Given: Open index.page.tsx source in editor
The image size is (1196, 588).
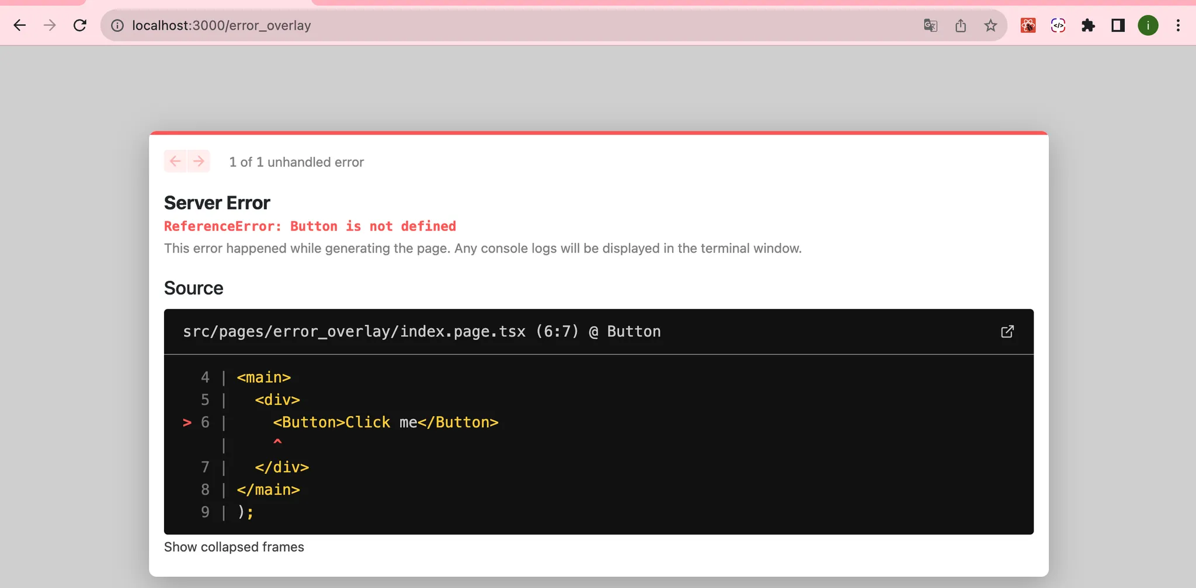Looking at the screenshot, I should [1007, 331].
